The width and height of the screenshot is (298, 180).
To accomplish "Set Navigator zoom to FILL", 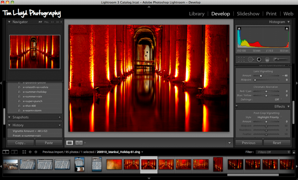I will coord(46,22).
